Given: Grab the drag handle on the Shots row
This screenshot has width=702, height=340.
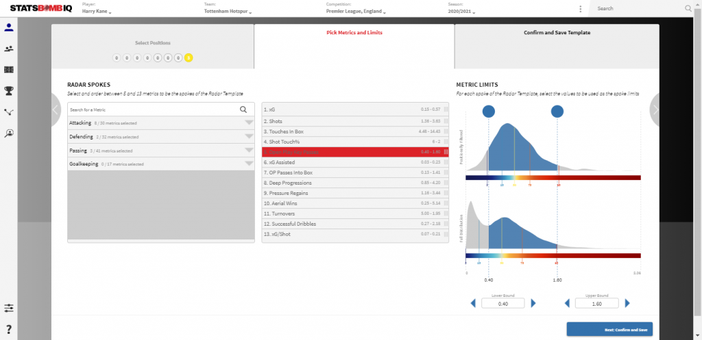Looking at the screenshot, I should coord(446,122).
